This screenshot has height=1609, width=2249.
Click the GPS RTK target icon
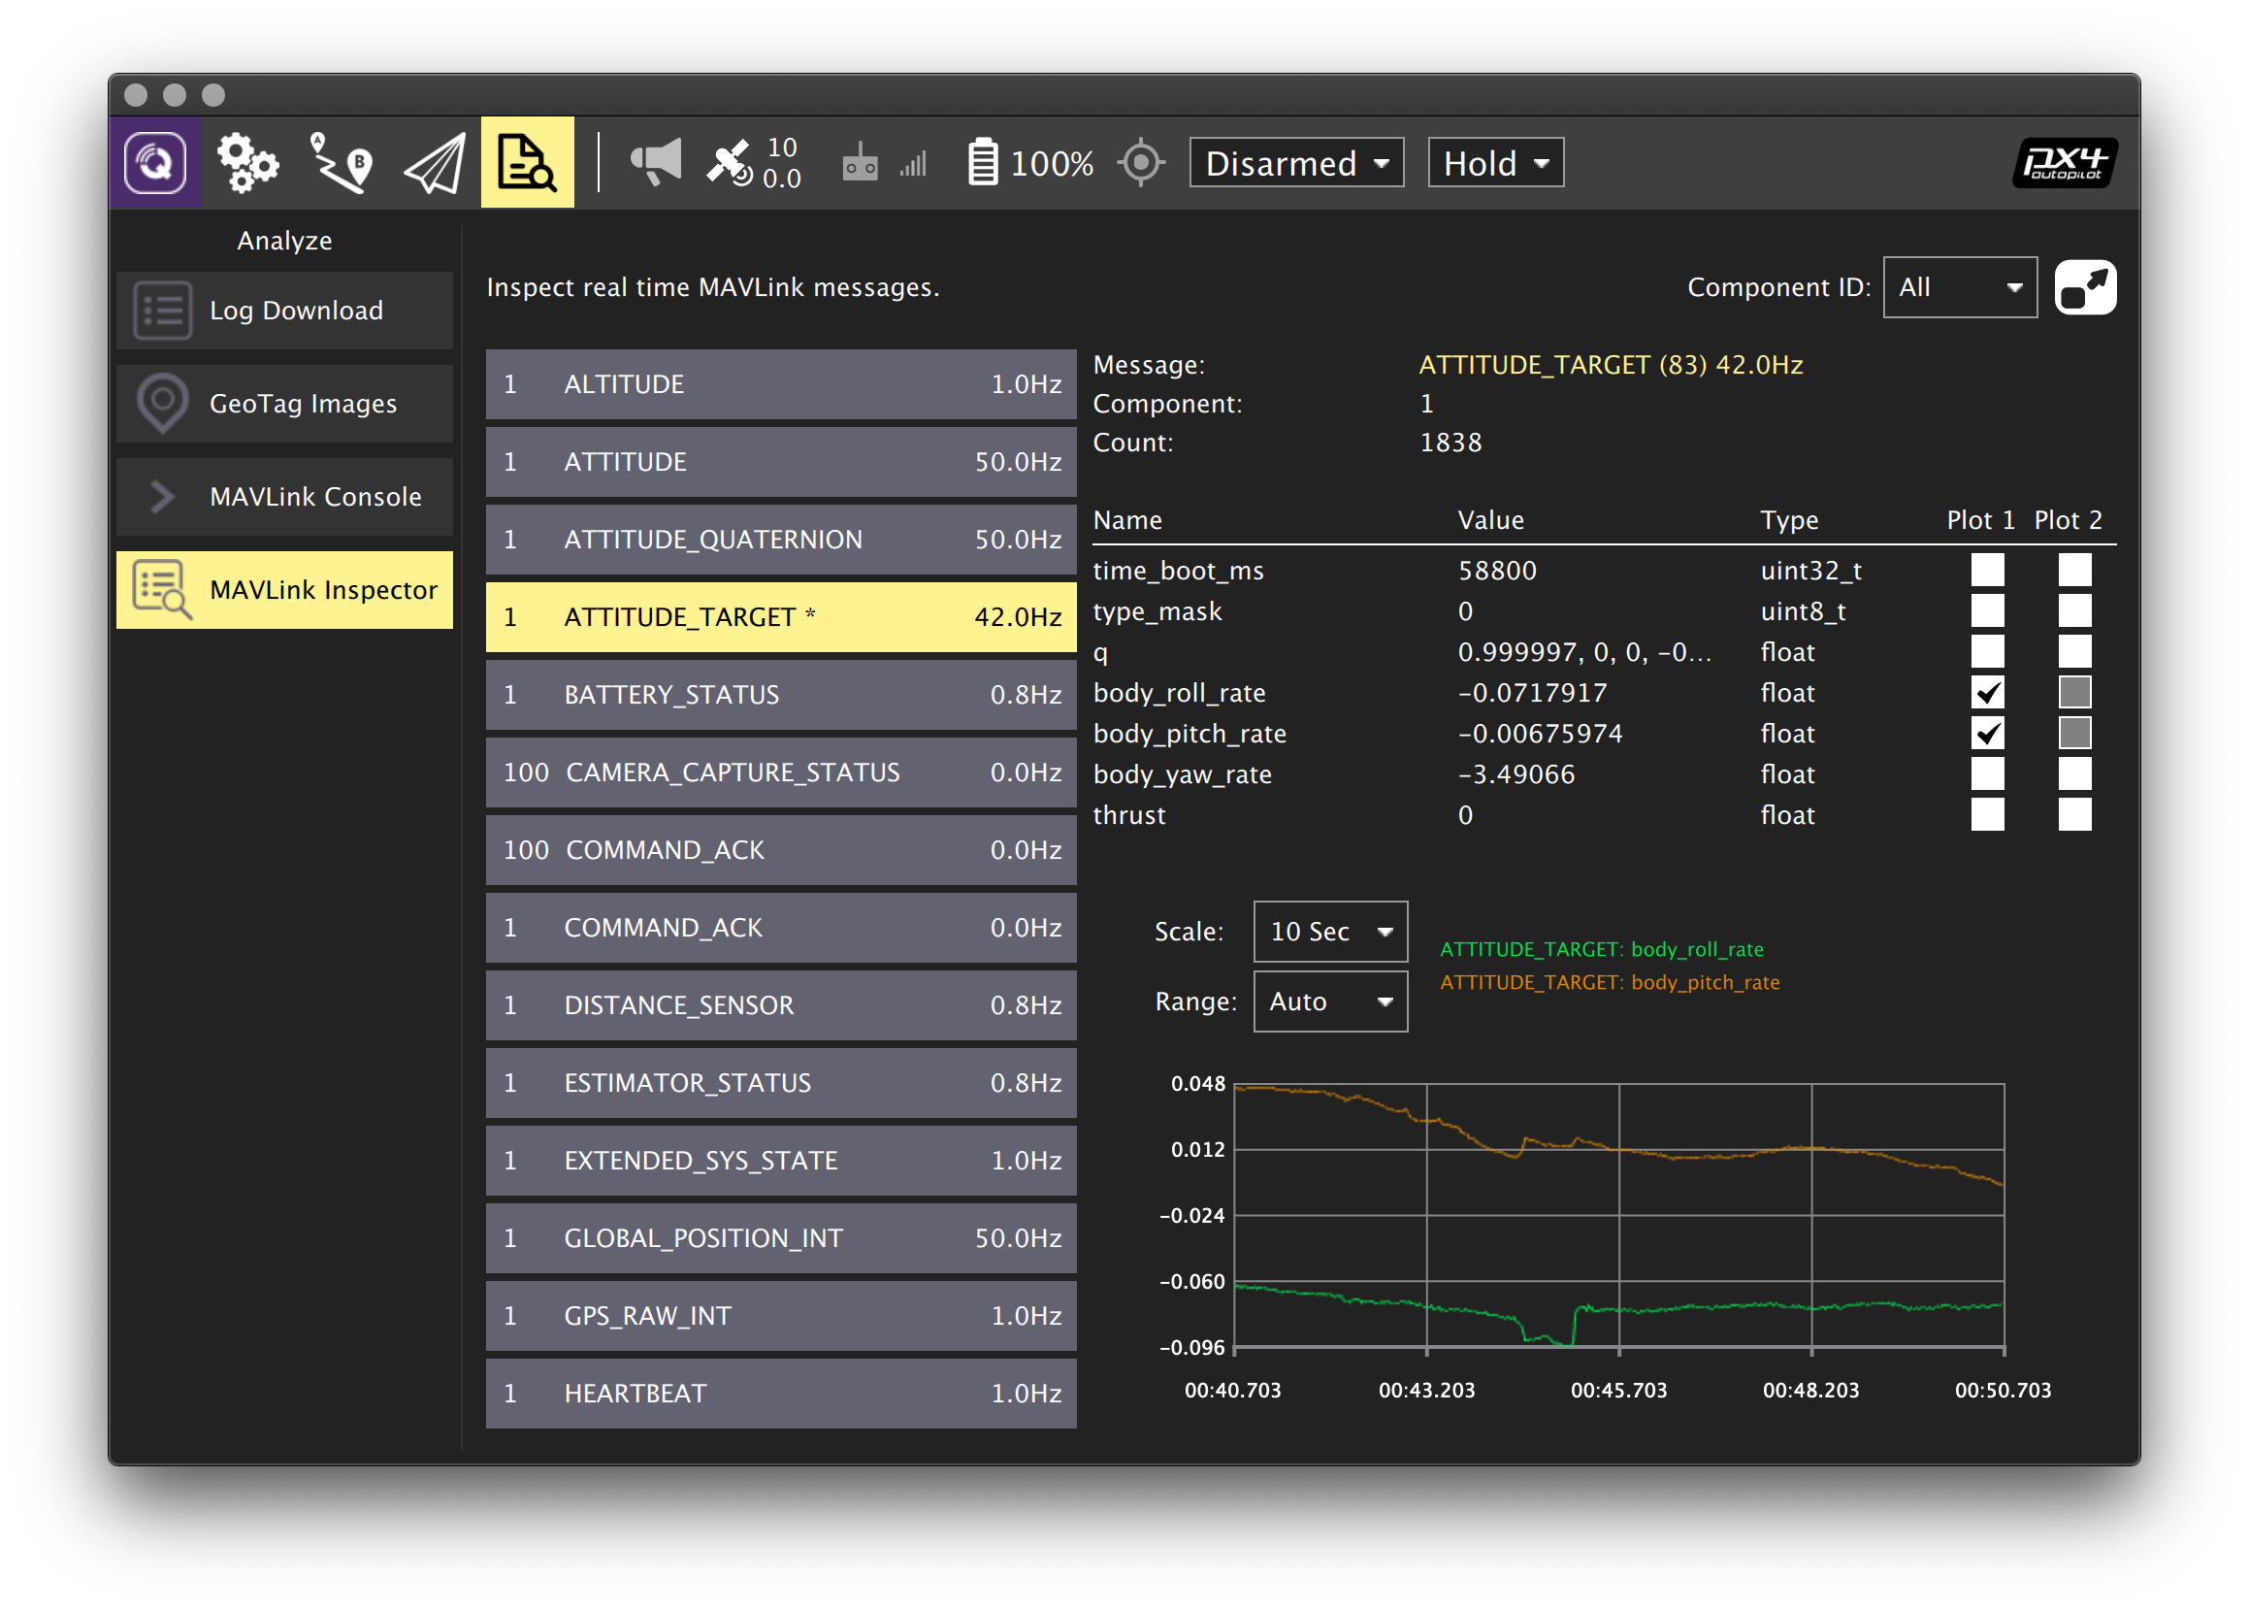point(1141,162)
